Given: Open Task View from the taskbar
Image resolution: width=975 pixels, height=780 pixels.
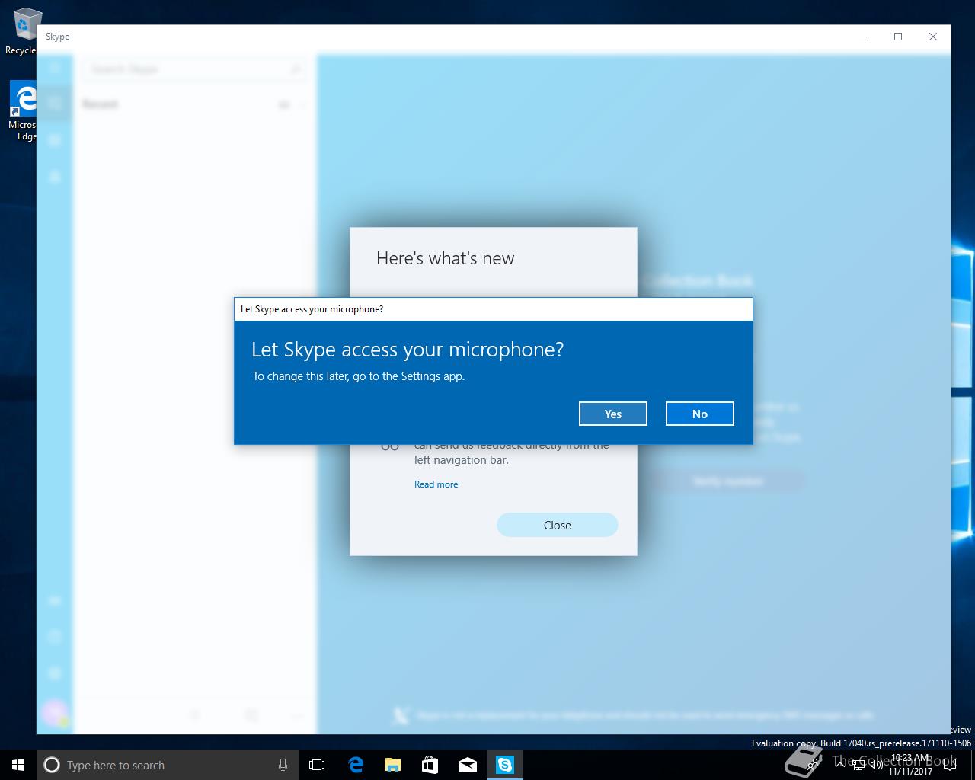Looking at the screenshot, I should click(317, 765).
